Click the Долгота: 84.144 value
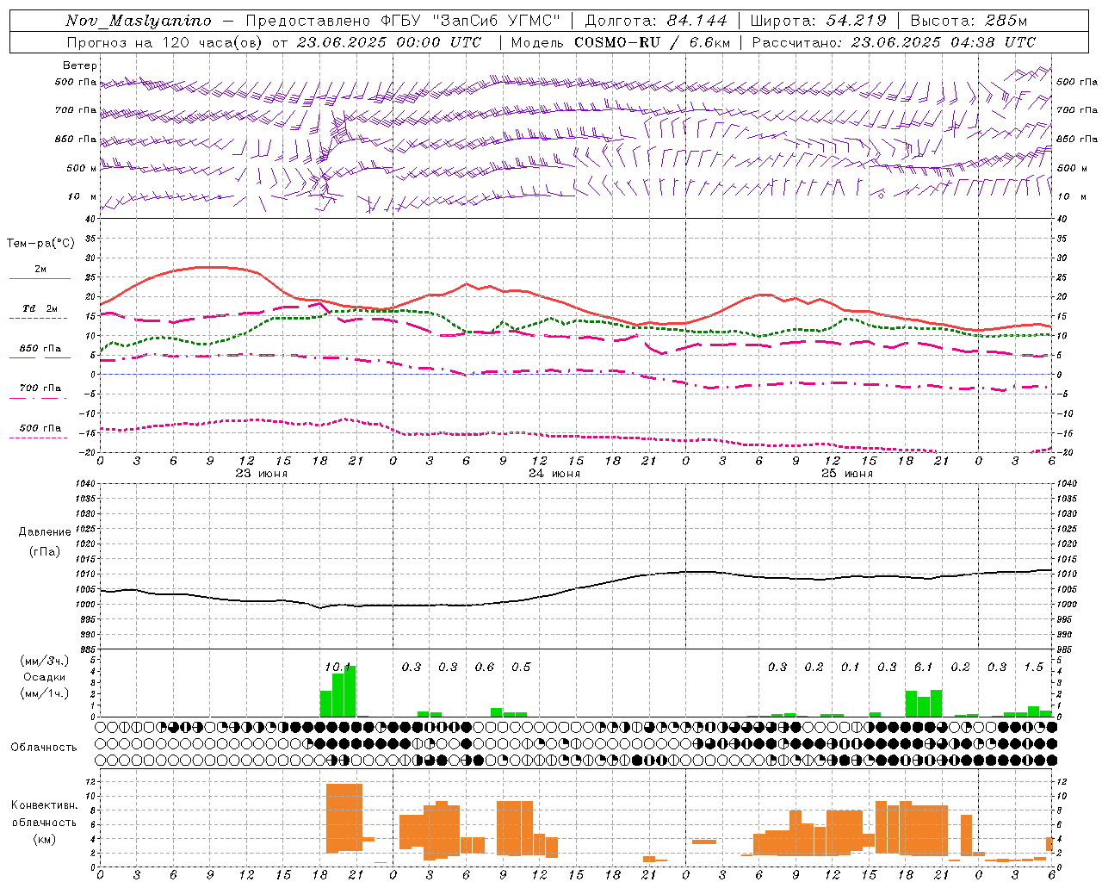Image resolution: width=1102 pixels, height=882 pixels. coord(656,21)
